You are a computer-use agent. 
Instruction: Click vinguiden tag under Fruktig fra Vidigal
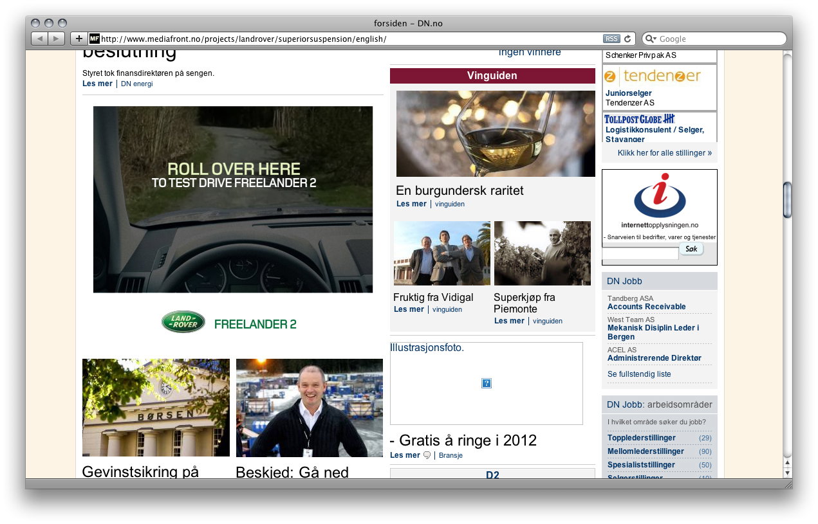[447, 309]
